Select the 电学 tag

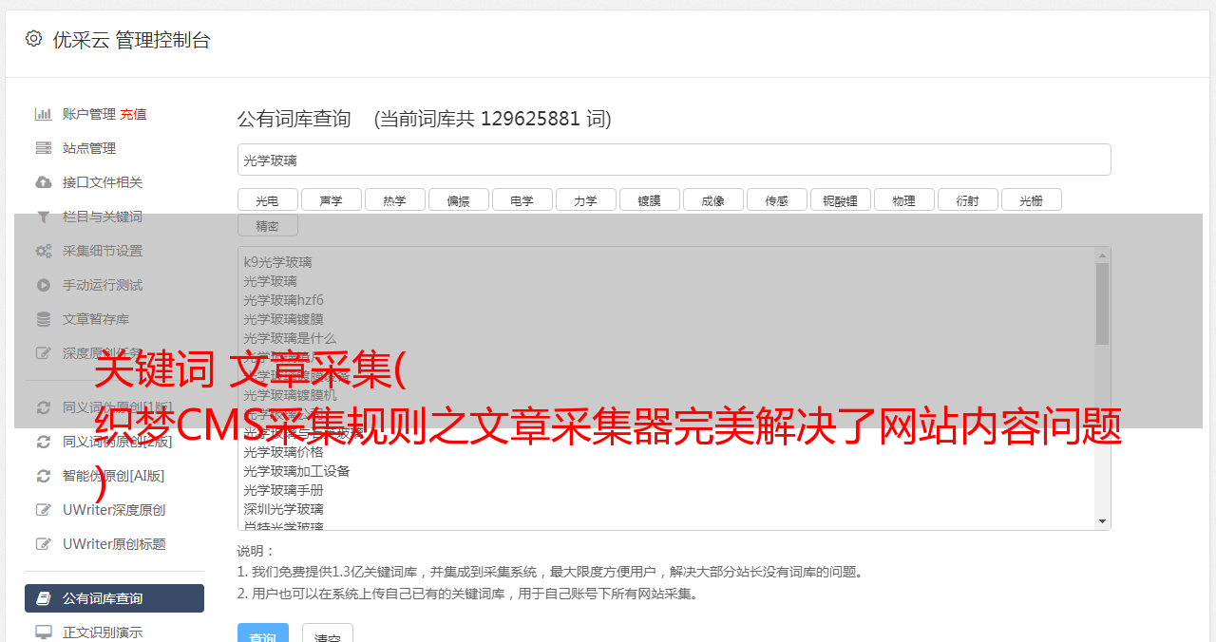522,199
